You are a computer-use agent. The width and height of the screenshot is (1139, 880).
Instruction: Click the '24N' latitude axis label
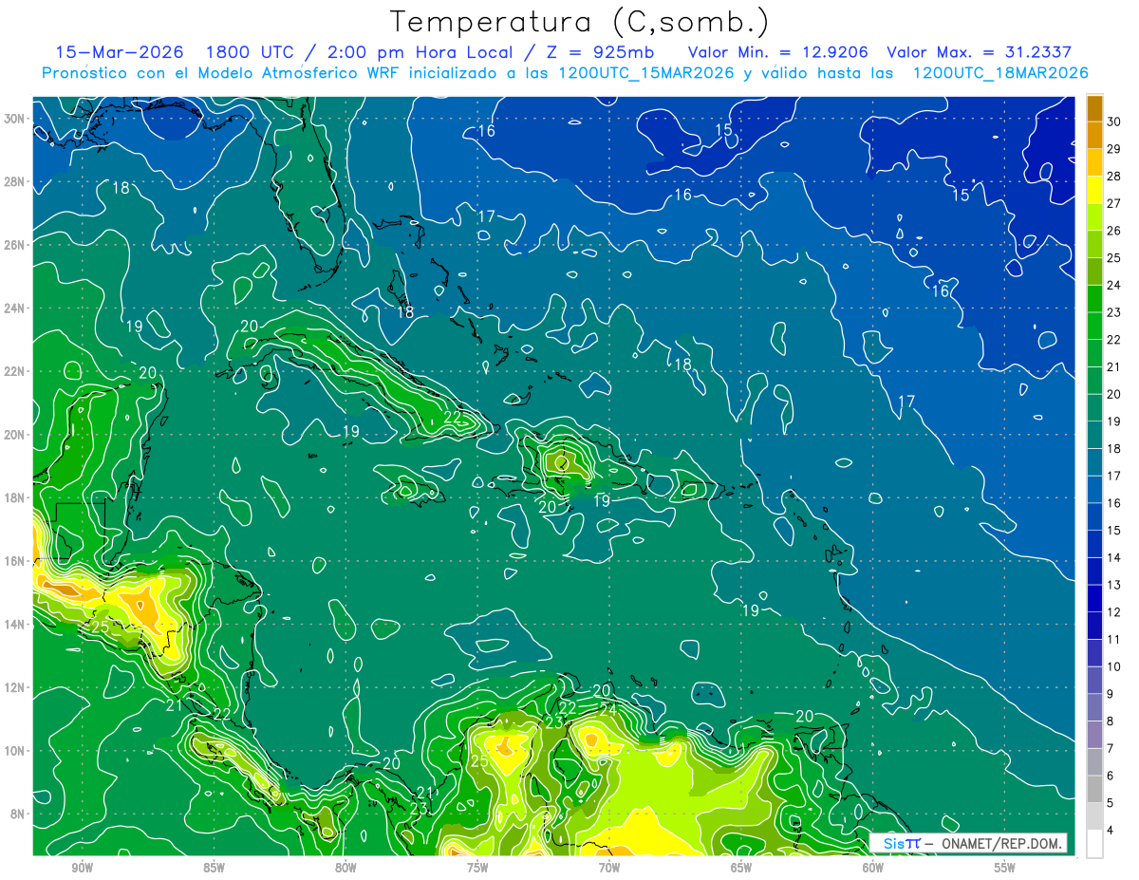(x=14, y=309)
